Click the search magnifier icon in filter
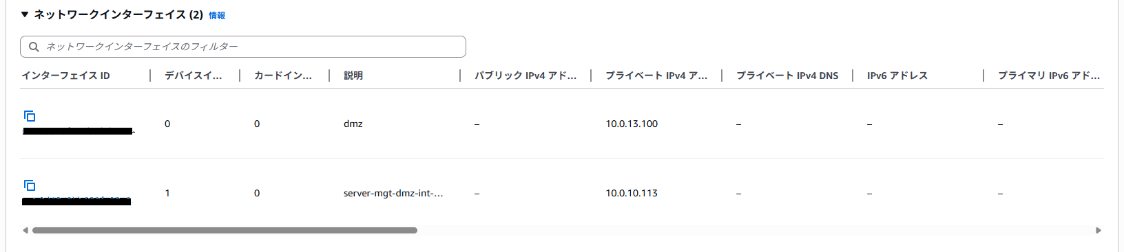This screenshot has width=1124, height=252. pyautogui.click(x=34, y=47)
